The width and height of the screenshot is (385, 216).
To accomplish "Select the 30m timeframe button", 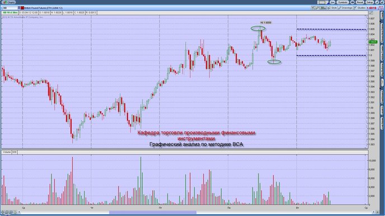I will 323,8.
